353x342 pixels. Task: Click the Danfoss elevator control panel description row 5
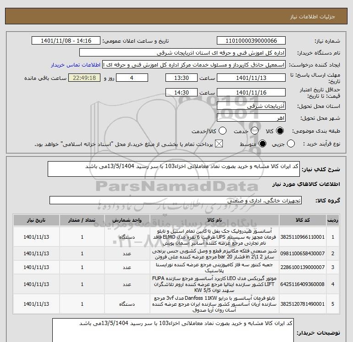pyautogui.click(x=215, y=304)
